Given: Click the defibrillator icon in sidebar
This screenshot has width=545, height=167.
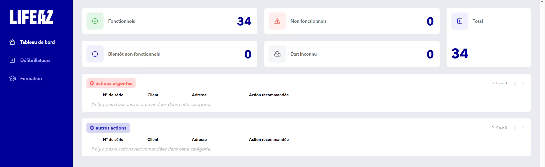Looking at the screenshot, I should (12, 60).
